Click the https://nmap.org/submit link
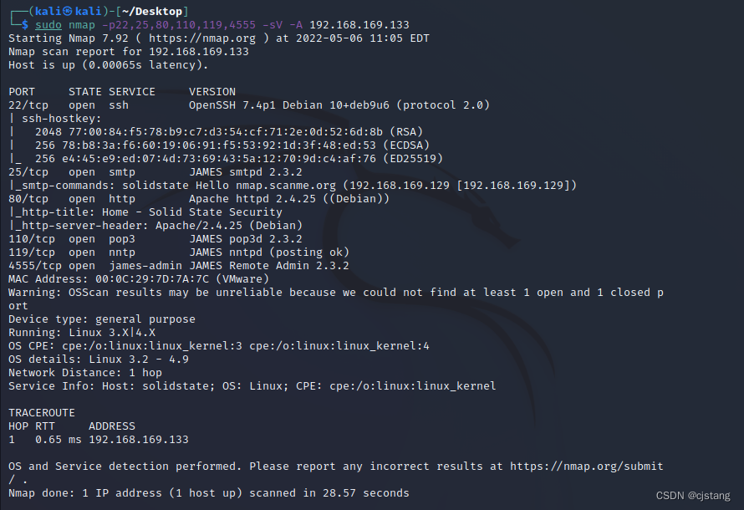 pyautogui.click(x=587, y=467)
